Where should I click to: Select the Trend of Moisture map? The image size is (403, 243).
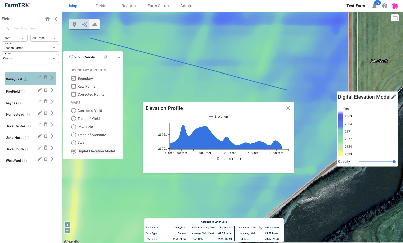coord(74,135)
